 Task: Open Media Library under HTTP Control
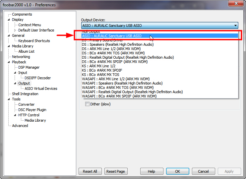click(x=35, y=120)
